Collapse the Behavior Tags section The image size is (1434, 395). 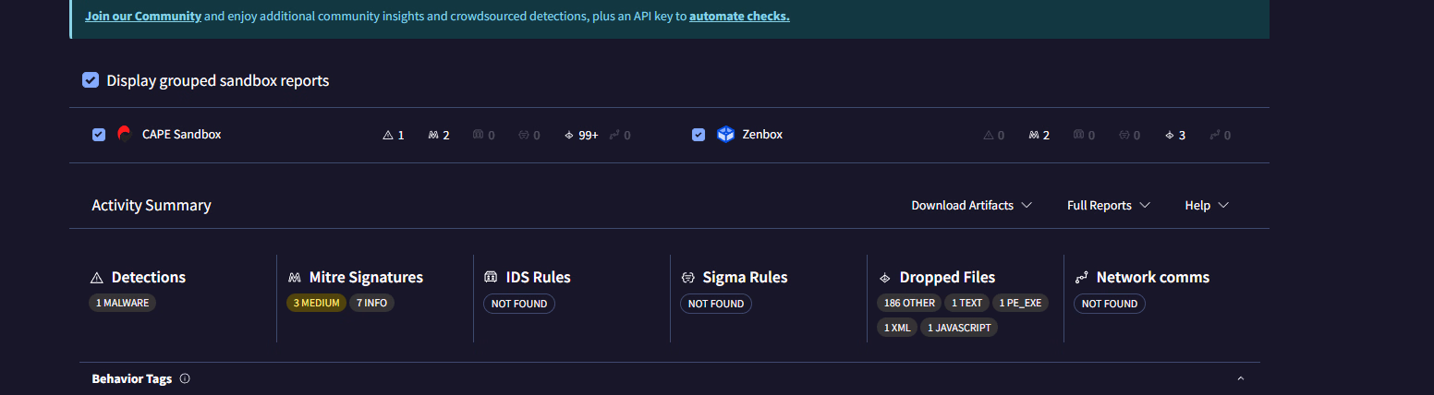tap(1241, 378)
